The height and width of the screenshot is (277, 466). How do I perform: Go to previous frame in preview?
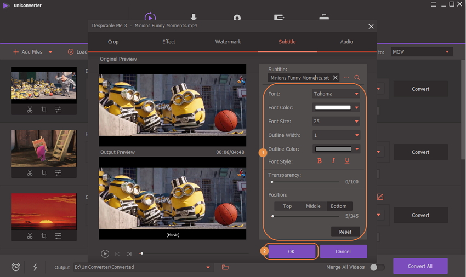pos(117,254)
